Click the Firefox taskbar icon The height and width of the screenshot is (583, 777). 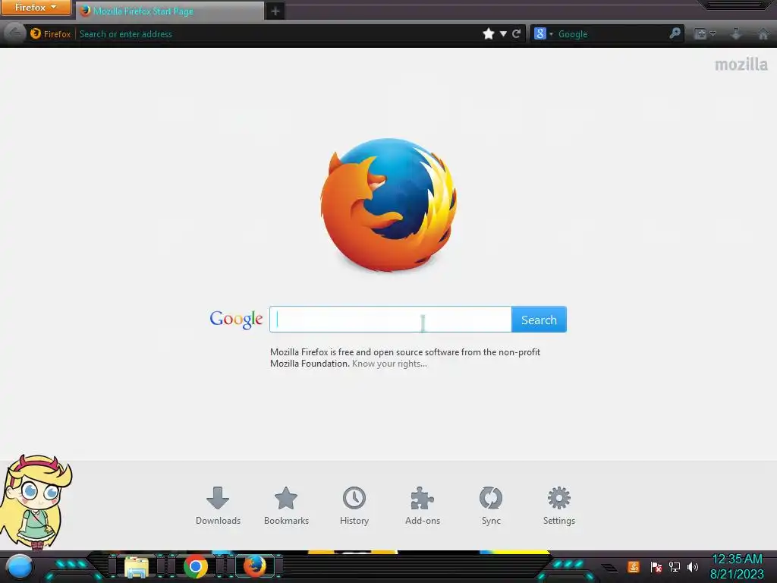coord(255,566)
